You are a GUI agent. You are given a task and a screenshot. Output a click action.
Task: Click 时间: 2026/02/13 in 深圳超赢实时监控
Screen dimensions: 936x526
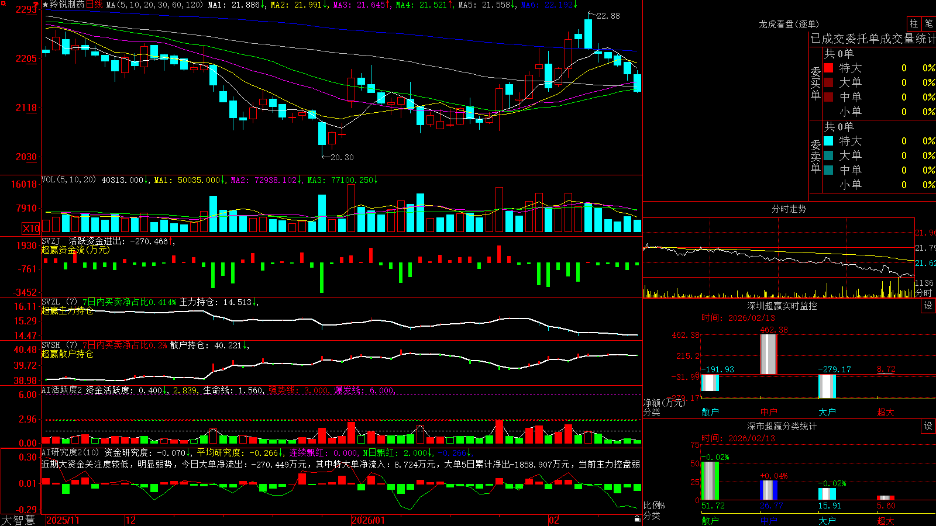pyautogui.click(x=738, y=318)
